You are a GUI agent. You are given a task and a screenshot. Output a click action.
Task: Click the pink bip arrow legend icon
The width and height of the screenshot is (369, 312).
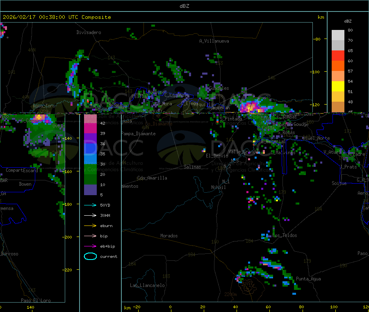tap(90, 236)
